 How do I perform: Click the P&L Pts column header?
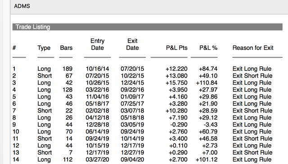(x=176, y=48)
